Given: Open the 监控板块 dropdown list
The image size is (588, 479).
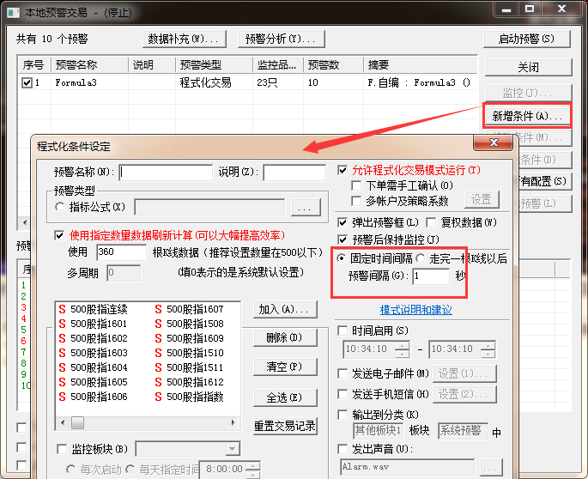Looking at the screenshot, I should [x=232, y=449].
